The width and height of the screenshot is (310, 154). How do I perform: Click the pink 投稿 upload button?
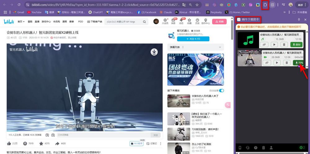point(219,21)
